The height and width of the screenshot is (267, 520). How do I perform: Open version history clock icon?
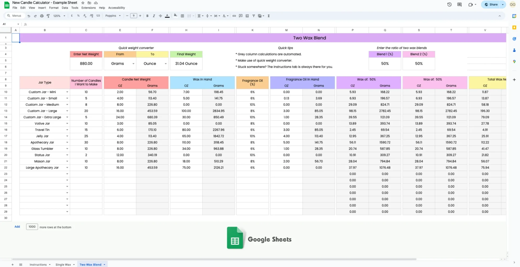click(449, 4)
